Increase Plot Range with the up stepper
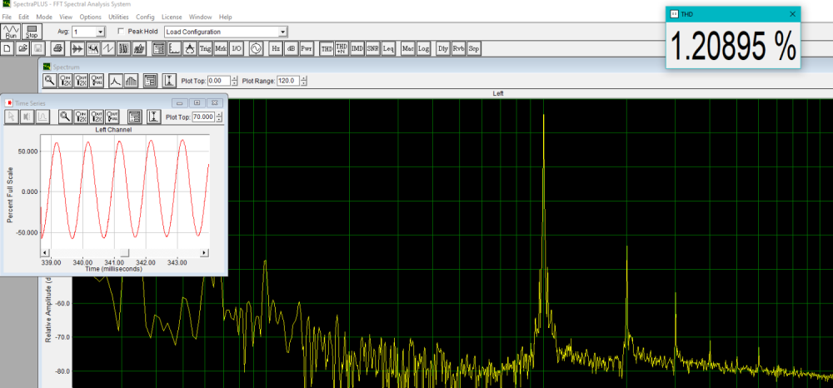 (304, 78)
